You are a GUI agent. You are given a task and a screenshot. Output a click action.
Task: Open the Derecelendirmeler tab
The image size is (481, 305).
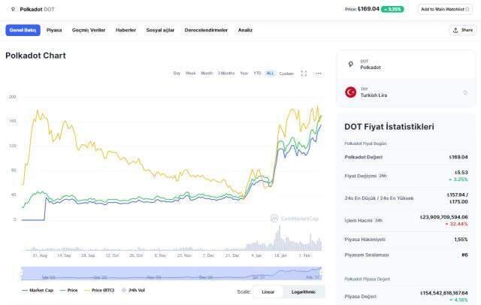click(206, 30)
